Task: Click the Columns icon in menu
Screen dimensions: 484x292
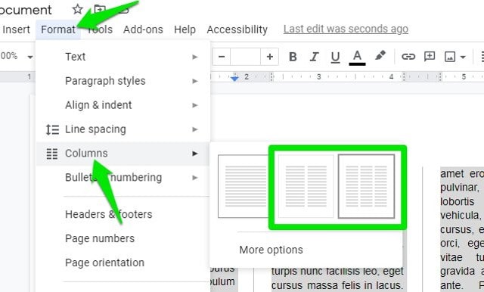Action: pyautogui.click(x=52, y=154)
